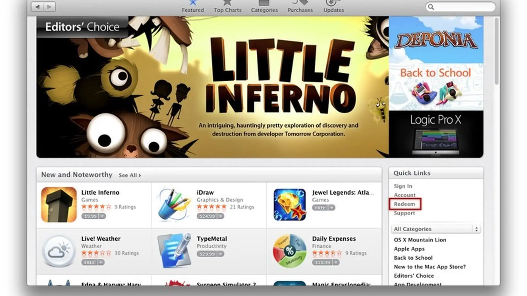Open the Support quick link
The width and height of the screenshot is (527, 296).
coord(404,213)
